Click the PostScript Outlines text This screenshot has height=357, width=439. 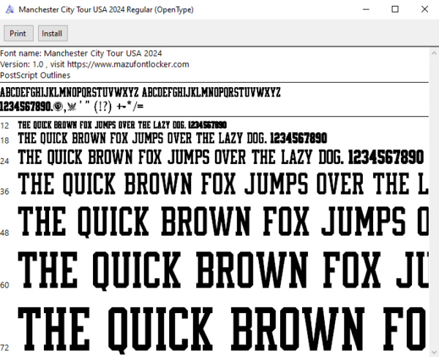click(x=35, y=75)
